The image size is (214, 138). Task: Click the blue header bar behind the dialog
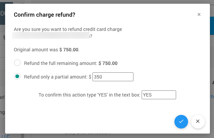212,24
